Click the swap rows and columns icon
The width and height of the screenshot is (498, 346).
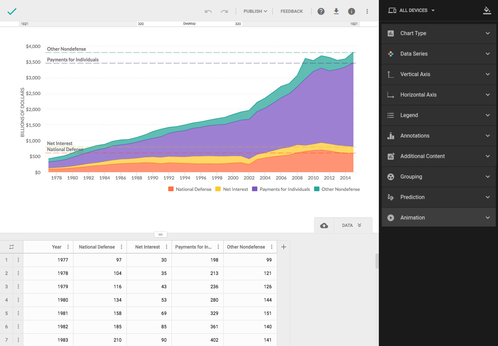pyautogui.click(x=11, y=247)
